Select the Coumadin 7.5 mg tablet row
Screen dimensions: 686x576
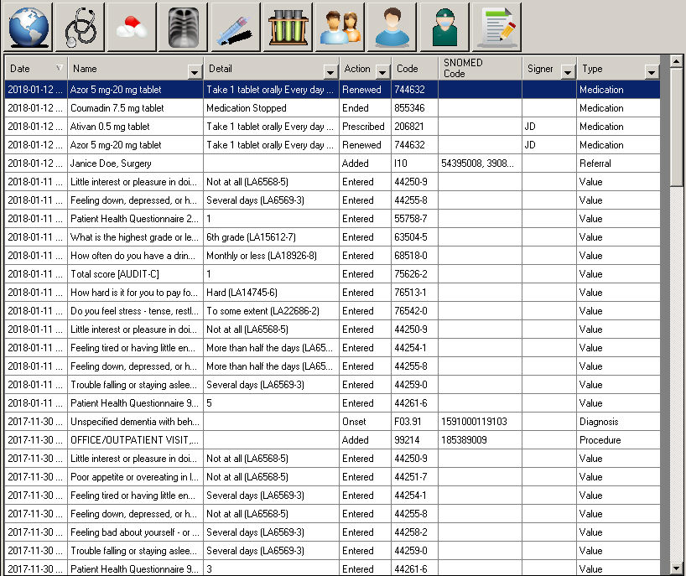(x=332, y=108)
